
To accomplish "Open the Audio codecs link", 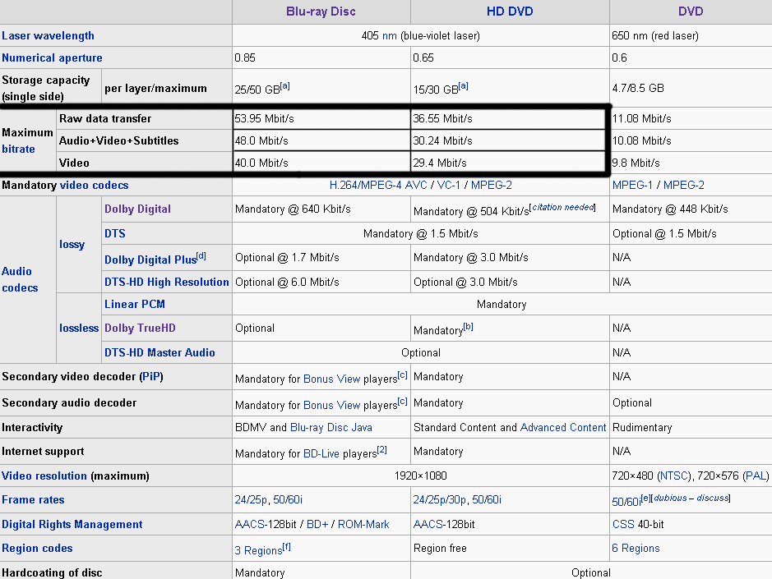I will pos(20,279).
